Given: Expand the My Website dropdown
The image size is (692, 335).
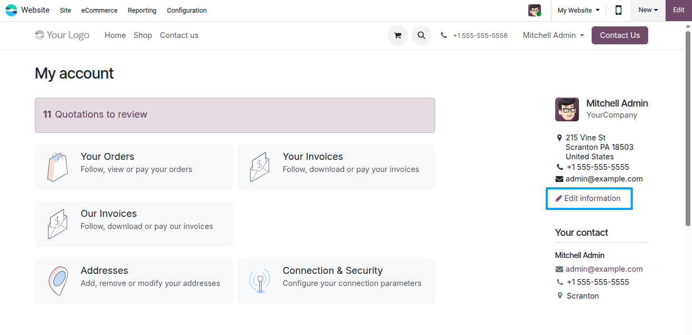Looking at the screenshot, I should pyautogui.click(x=578, y=10).
